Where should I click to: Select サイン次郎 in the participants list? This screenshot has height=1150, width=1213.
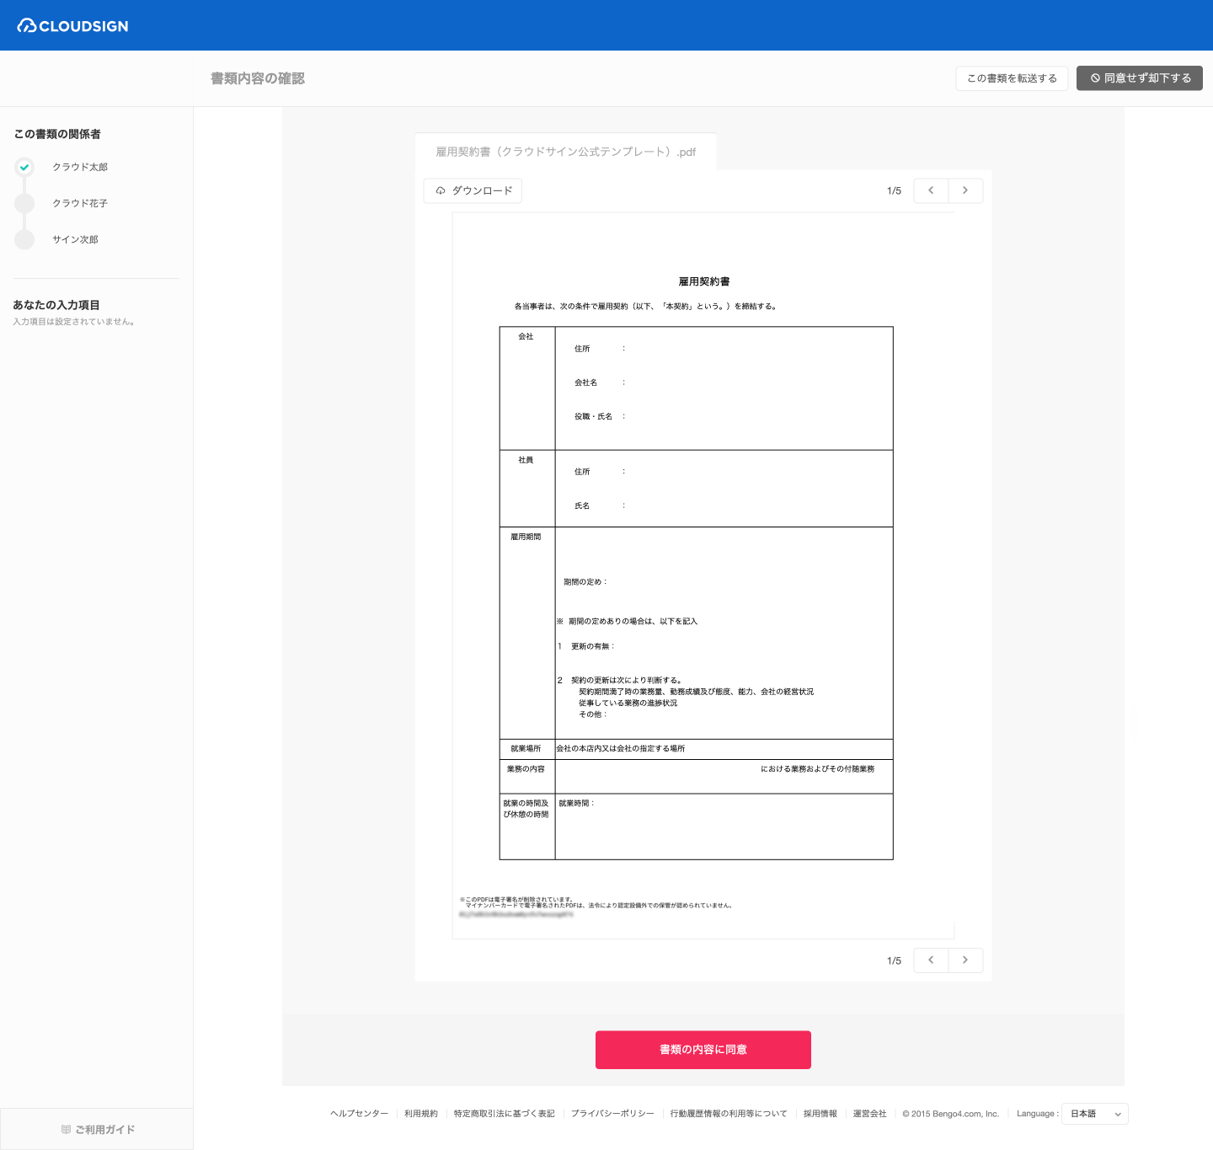tap(75, 239)
